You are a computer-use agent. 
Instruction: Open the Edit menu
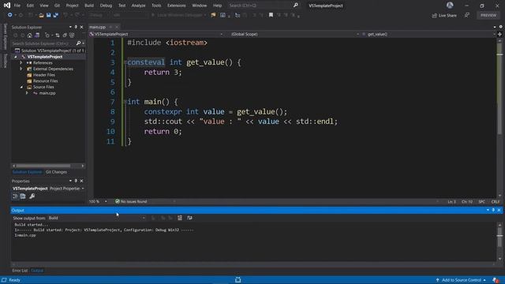[x=30, y=6]
